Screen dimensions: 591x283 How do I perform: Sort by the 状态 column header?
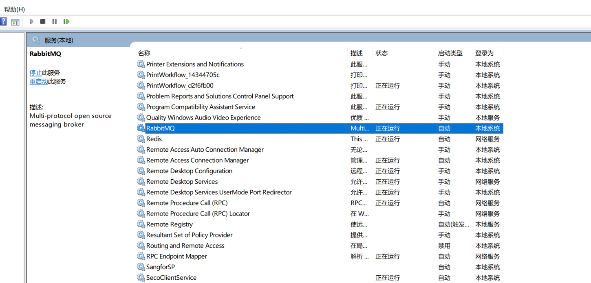[382, 53]
